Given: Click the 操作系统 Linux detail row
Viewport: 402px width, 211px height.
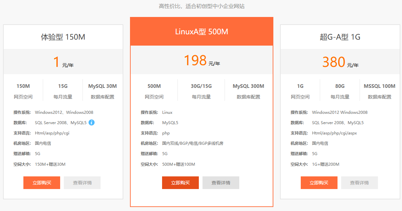Looking at the screenshot, I should [157, 112].
